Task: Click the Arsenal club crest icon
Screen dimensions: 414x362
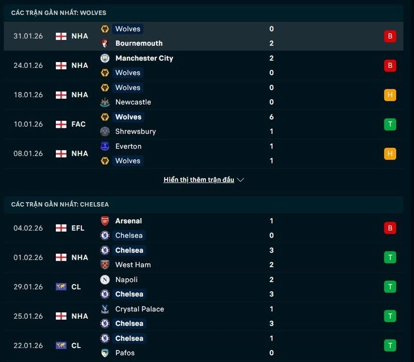Action: (105, 221)
